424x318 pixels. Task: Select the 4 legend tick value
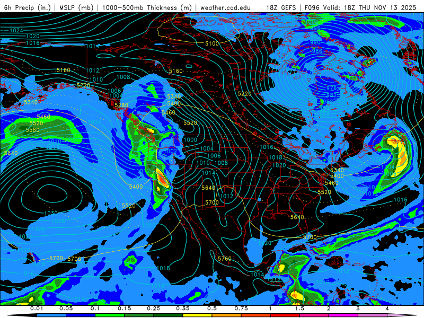coord(387,308)
